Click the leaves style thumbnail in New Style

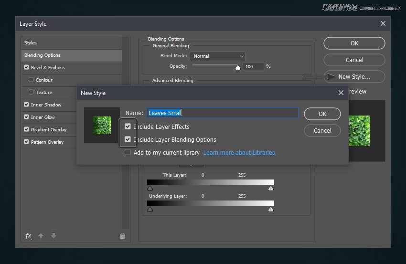[101, 125]
